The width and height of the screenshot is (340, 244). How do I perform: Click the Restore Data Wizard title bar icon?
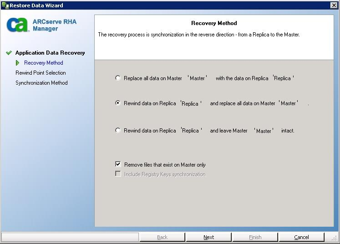pos(5,5)
